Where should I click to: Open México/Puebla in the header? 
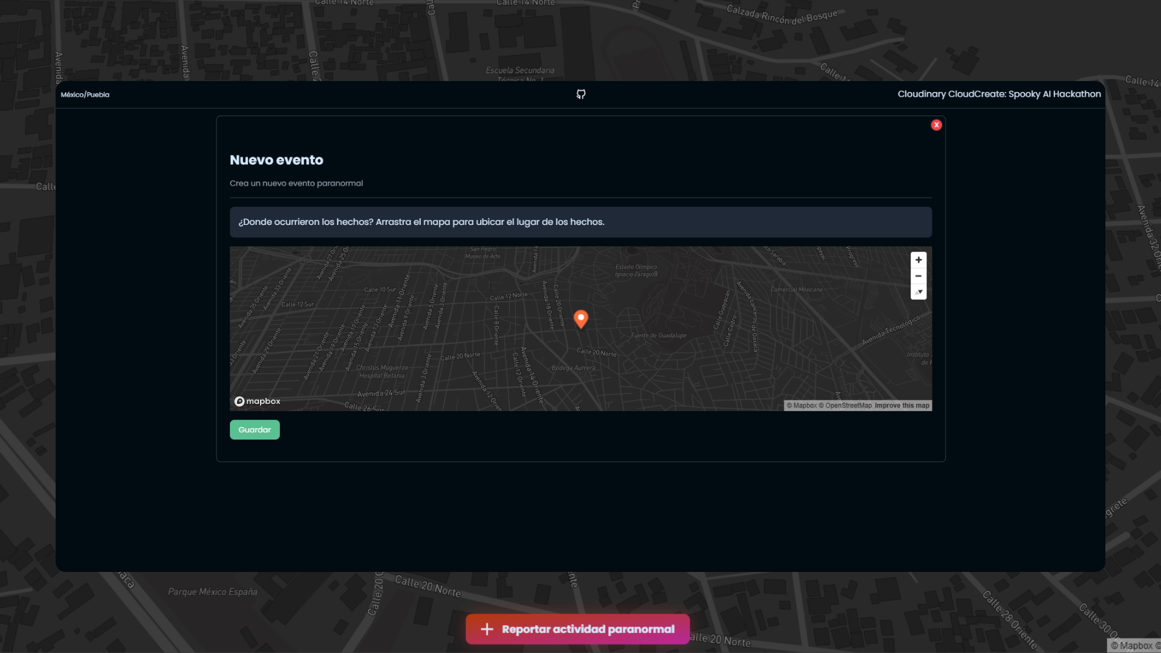coord(84,94)
